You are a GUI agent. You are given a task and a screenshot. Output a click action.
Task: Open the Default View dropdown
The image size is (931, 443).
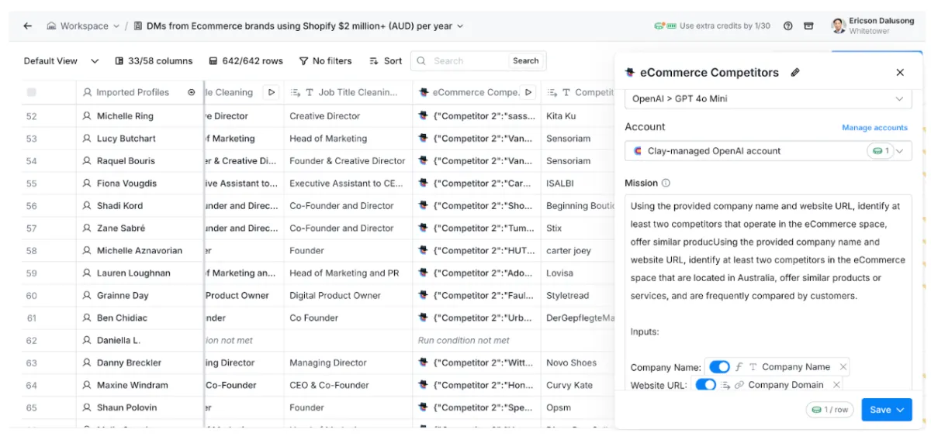61,60
